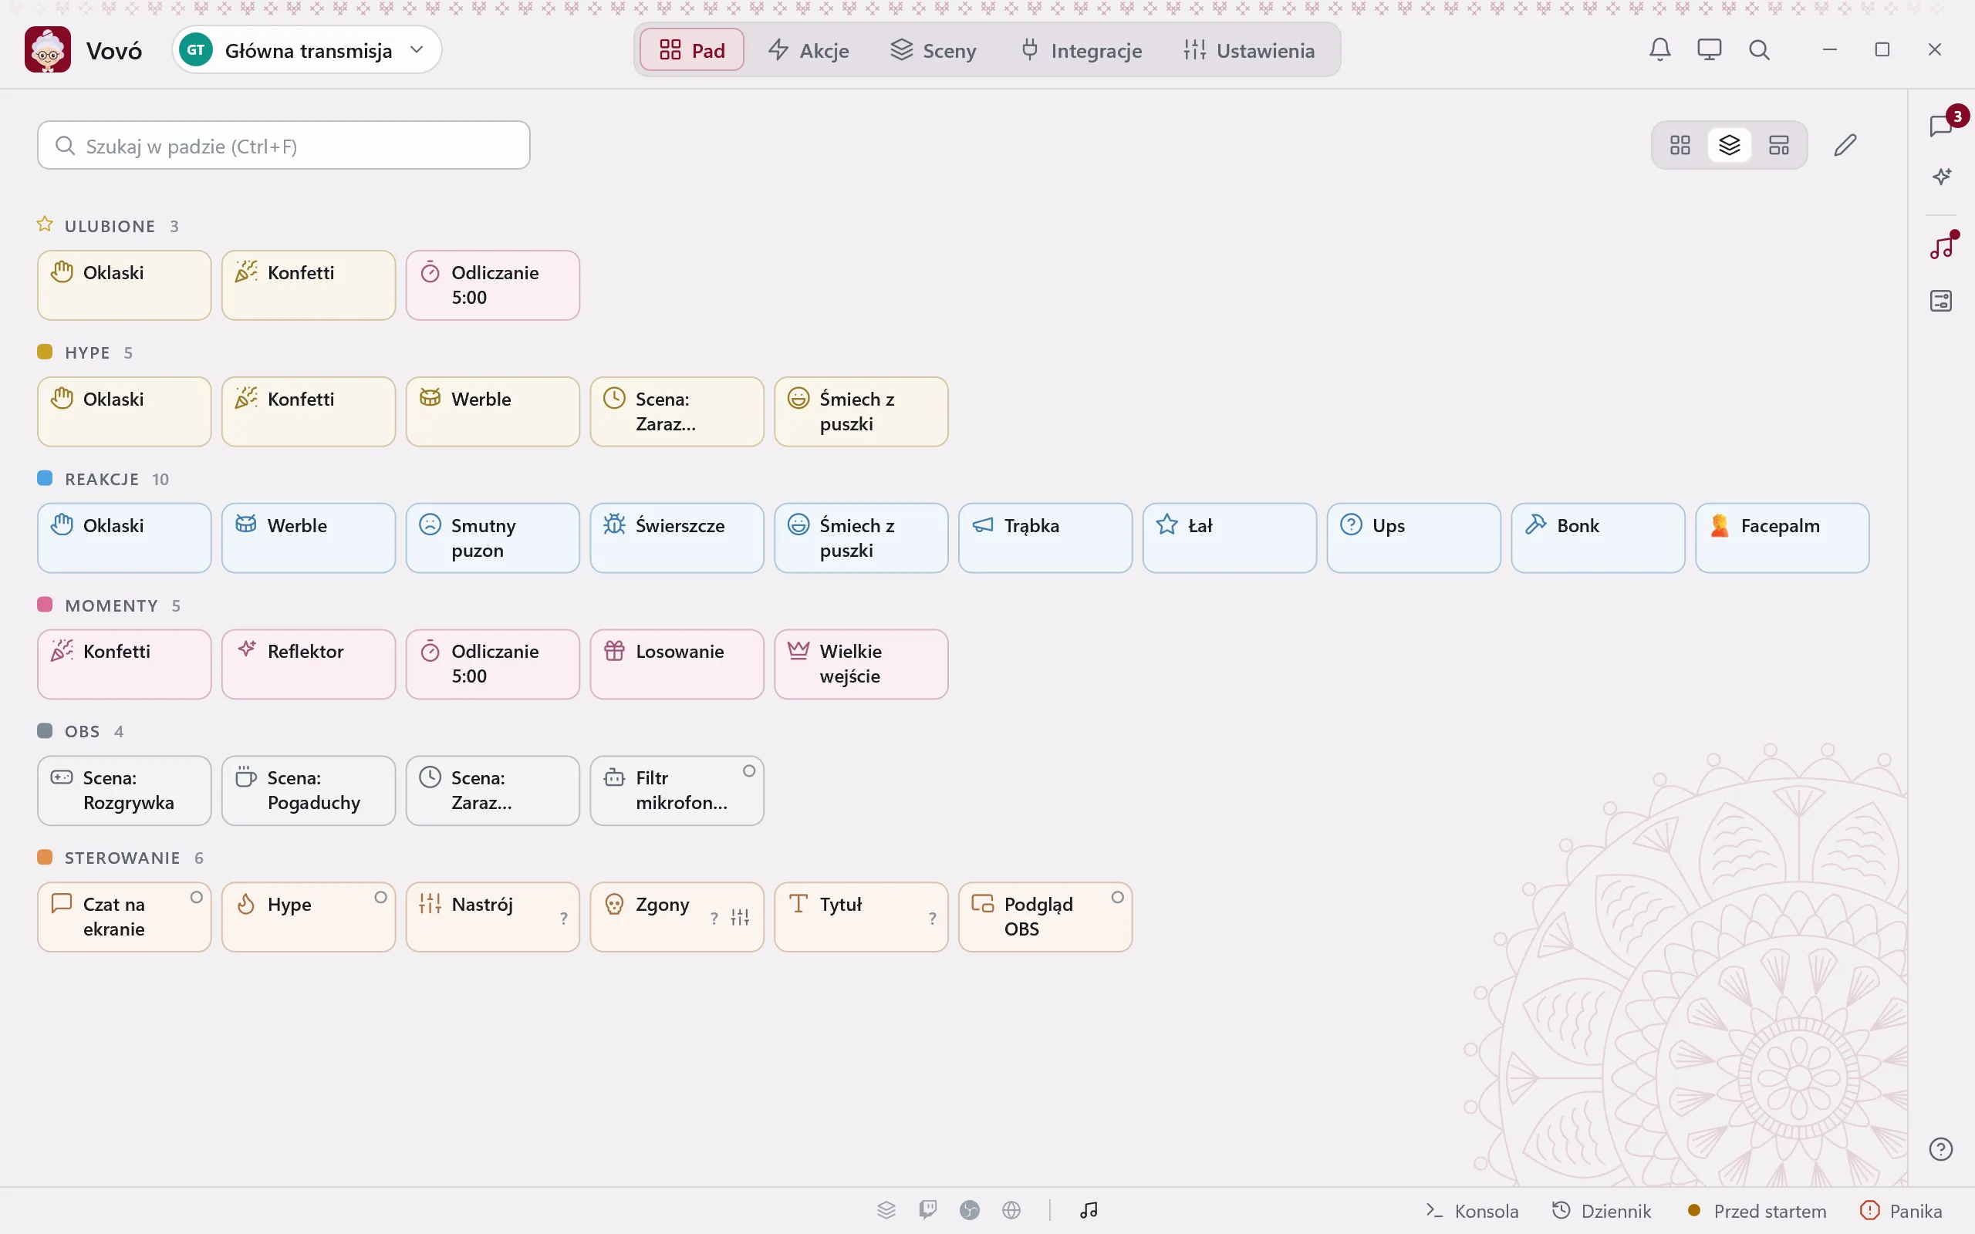Click the yellow HYPE group color square
Screen dimensions: 1975x1234
[45, 352]
